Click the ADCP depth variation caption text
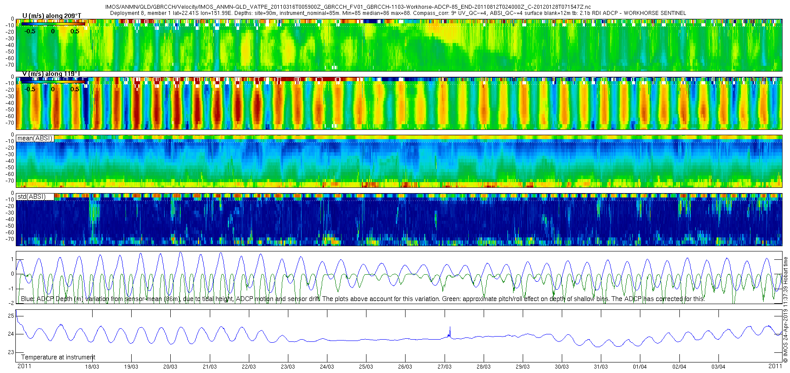790x373 pixels. coord(363,299)
